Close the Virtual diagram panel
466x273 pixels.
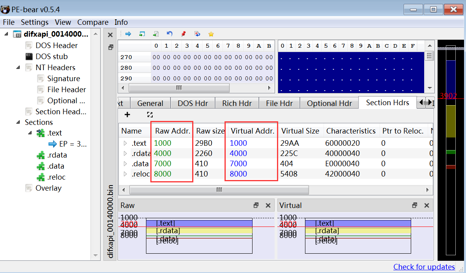(x=427, y=205)
